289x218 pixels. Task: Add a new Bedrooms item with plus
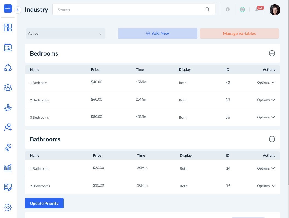[272, 53]
